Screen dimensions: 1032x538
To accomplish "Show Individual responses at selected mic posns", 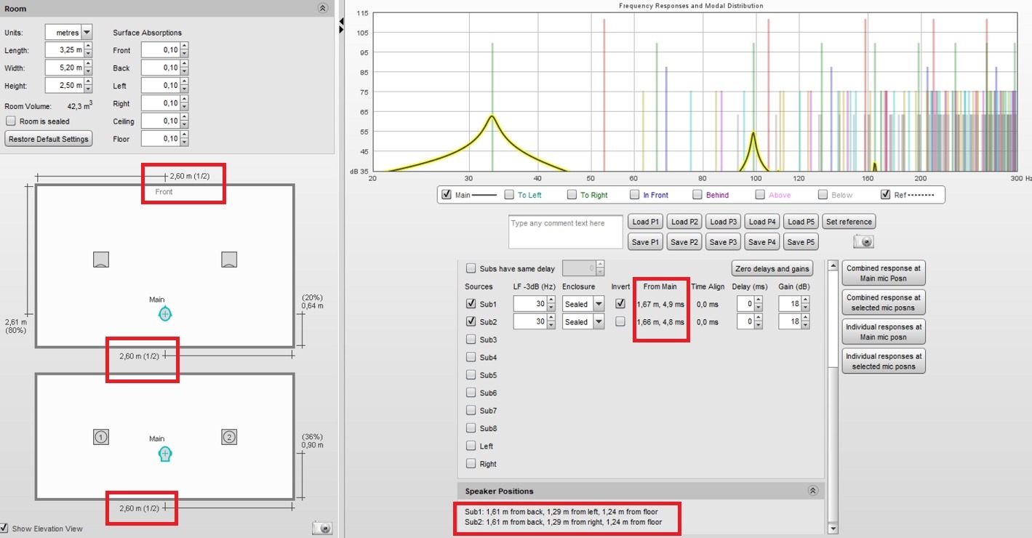I will coord(884,361).
